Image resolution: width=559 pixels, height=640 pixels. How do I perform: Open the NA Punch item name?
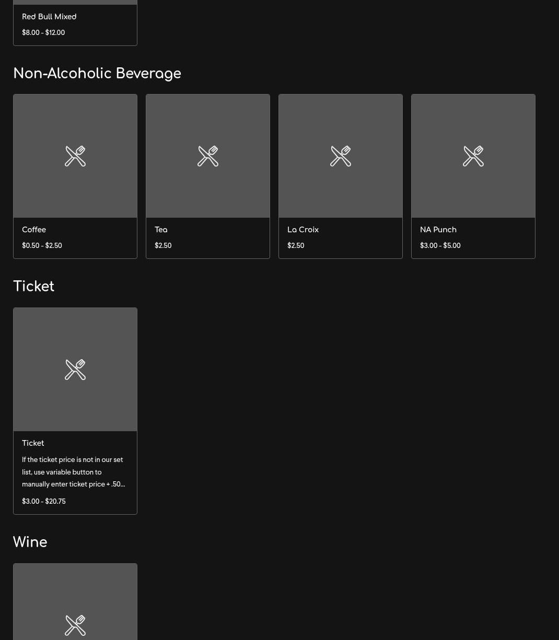tap(438, 230)
